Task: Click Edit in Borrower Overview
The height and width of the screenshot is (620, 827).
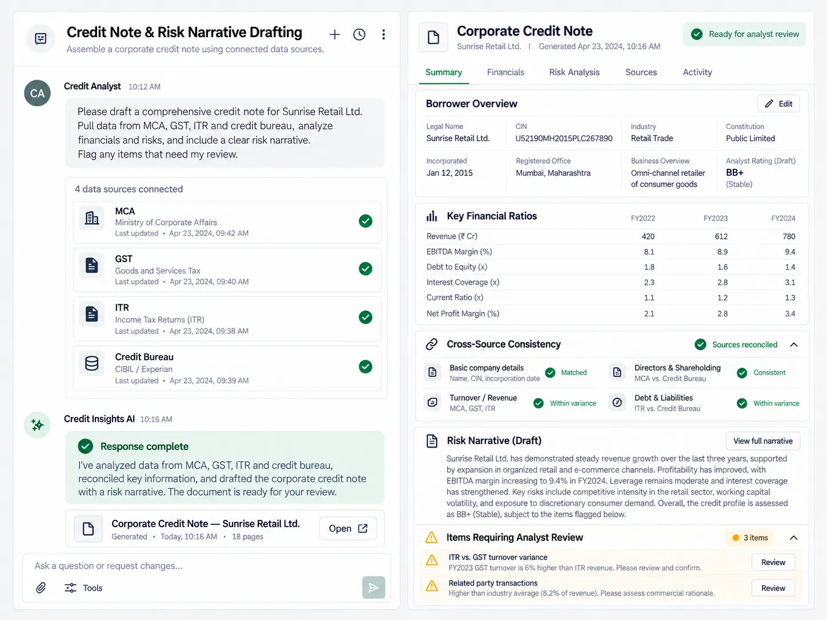Action: coord(778,103)
